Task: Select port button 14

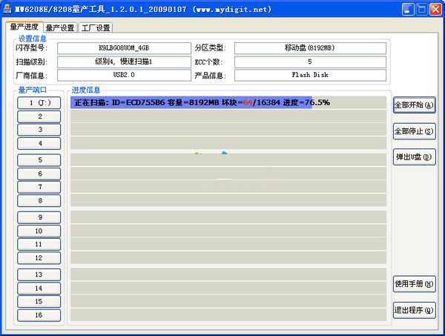Action: 39,289
